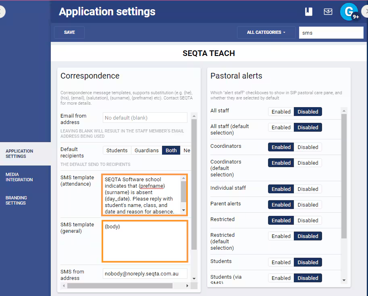368x296 pixels.
Task: Click the Correspondence panel title
Action: point(90,76)
